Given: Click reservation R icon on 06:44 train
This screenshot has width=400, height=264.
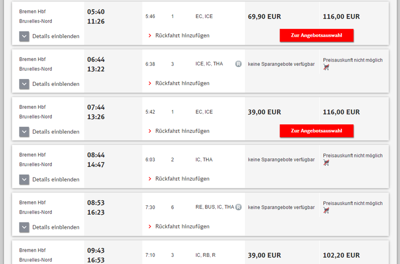Looking at the screenshot, I should click(x=238, y=63).
